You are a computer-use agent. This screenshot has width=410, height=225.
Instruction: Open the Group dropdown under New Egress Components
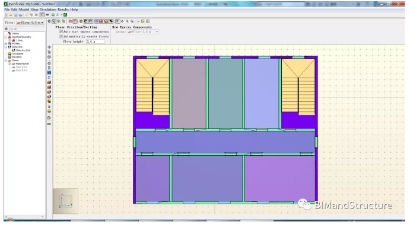click(x=143, y=32)
